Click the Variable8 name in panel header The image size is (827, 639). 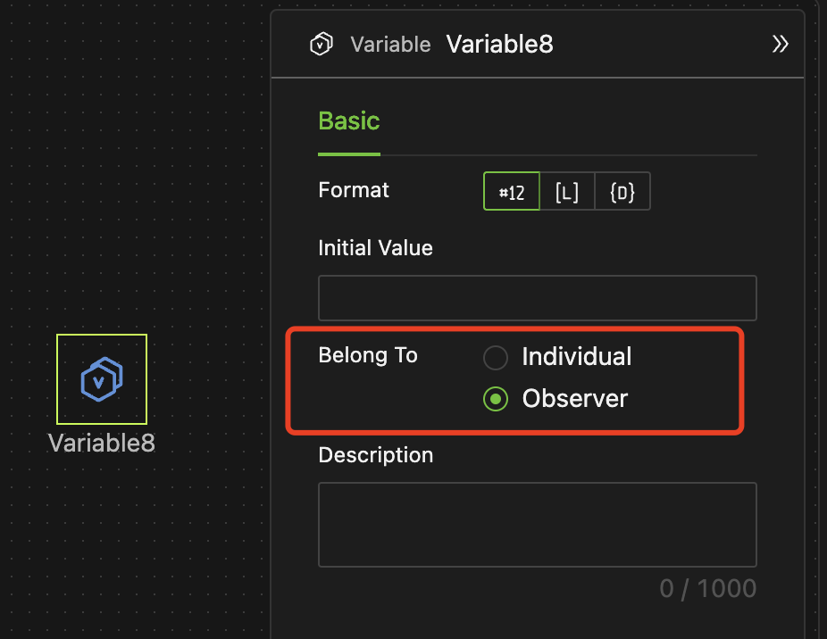(499, 44)
